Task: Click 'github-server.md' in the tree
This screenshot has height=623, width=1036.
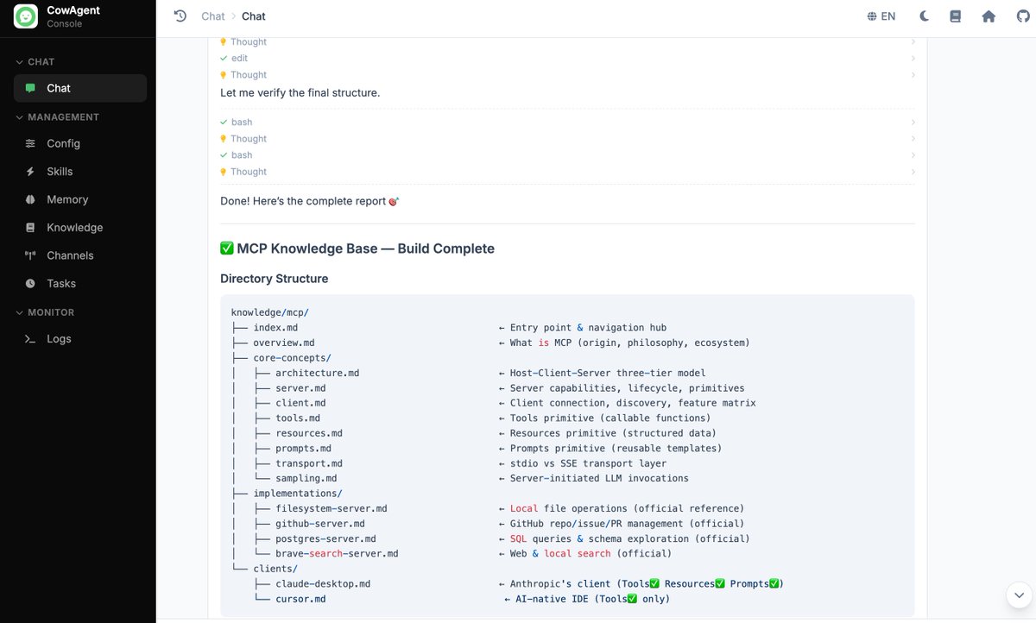Action: [320, 524]
